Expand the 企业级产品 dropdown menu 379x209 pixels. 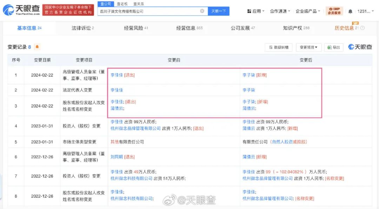click(x=308, y=11)
